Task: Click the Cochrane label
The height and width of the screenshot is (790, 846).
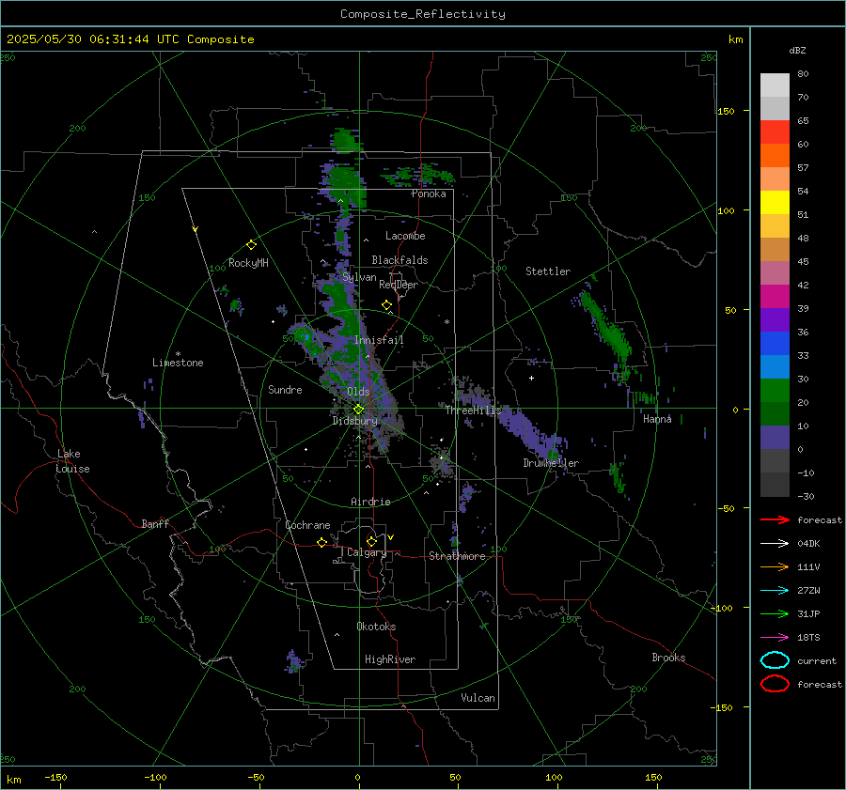Action: coord(307,525)
